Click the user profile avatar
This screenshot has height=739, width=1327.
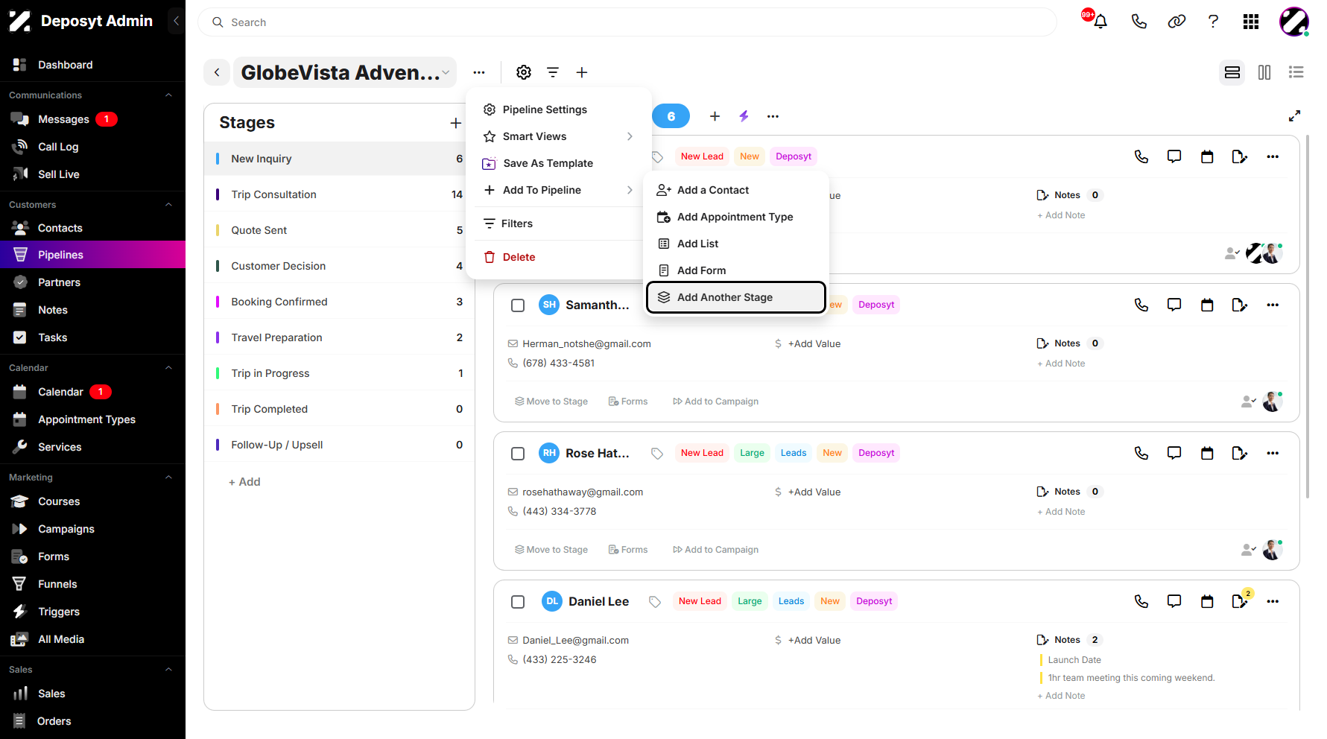(x=1294, y=22)
